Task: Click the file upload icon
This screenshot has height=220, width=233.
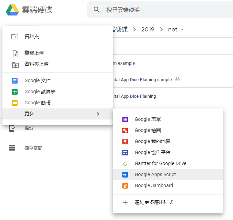Action: click(x=15, y=54)
